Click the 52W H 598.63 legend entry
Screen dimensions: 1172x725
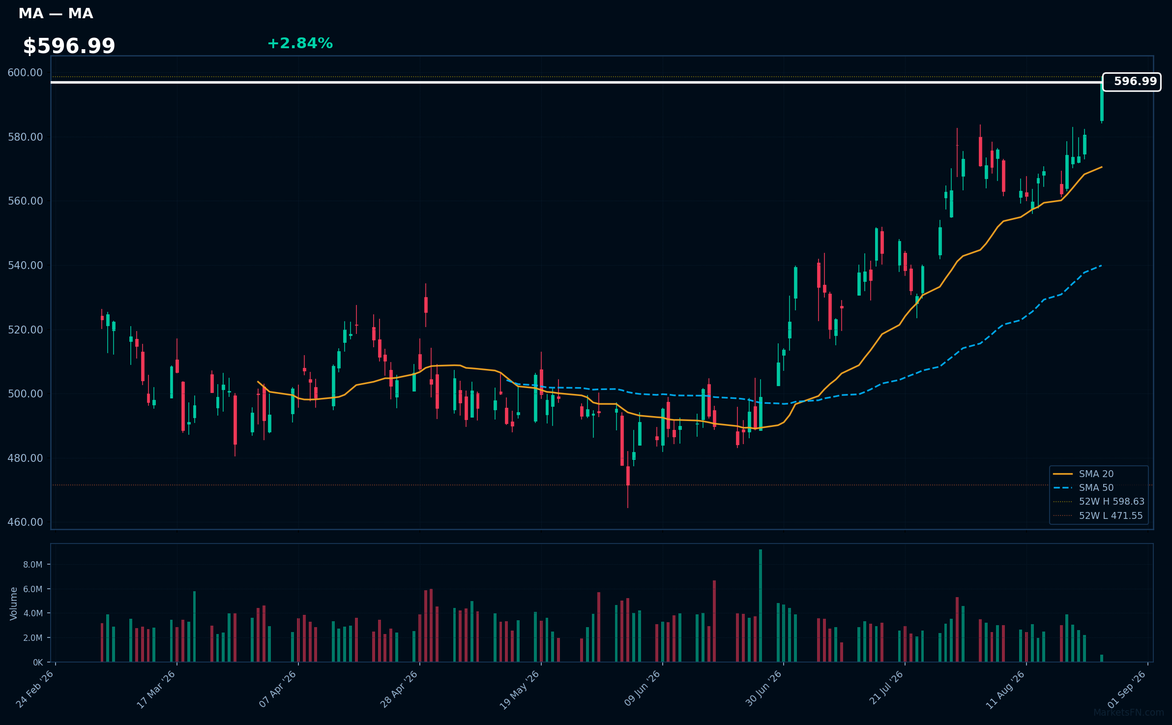[1099, 501]
